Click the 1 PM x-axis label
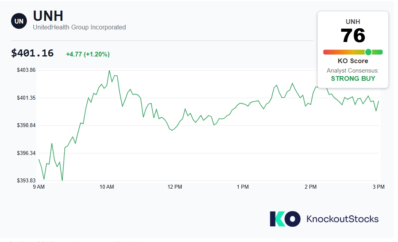 tap(243, 187)
